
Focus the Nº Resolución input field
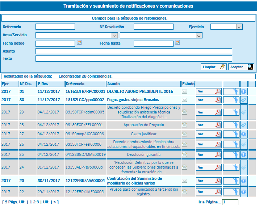click(x=154, y=27)
